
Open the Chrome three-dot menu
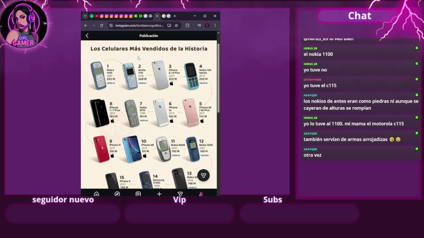tap(215, 25)
